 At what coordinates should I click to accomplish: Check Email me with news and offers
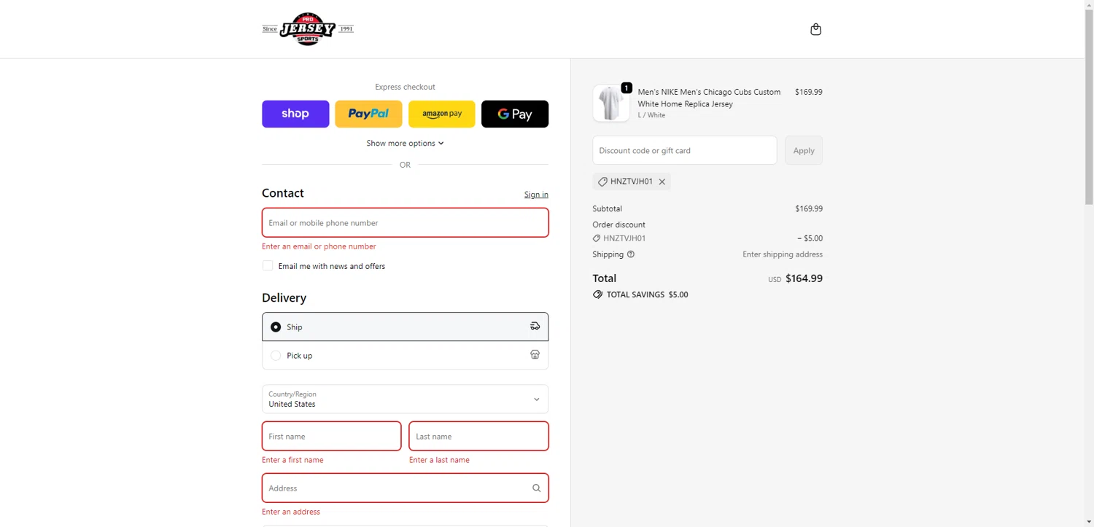click(268, 266)
